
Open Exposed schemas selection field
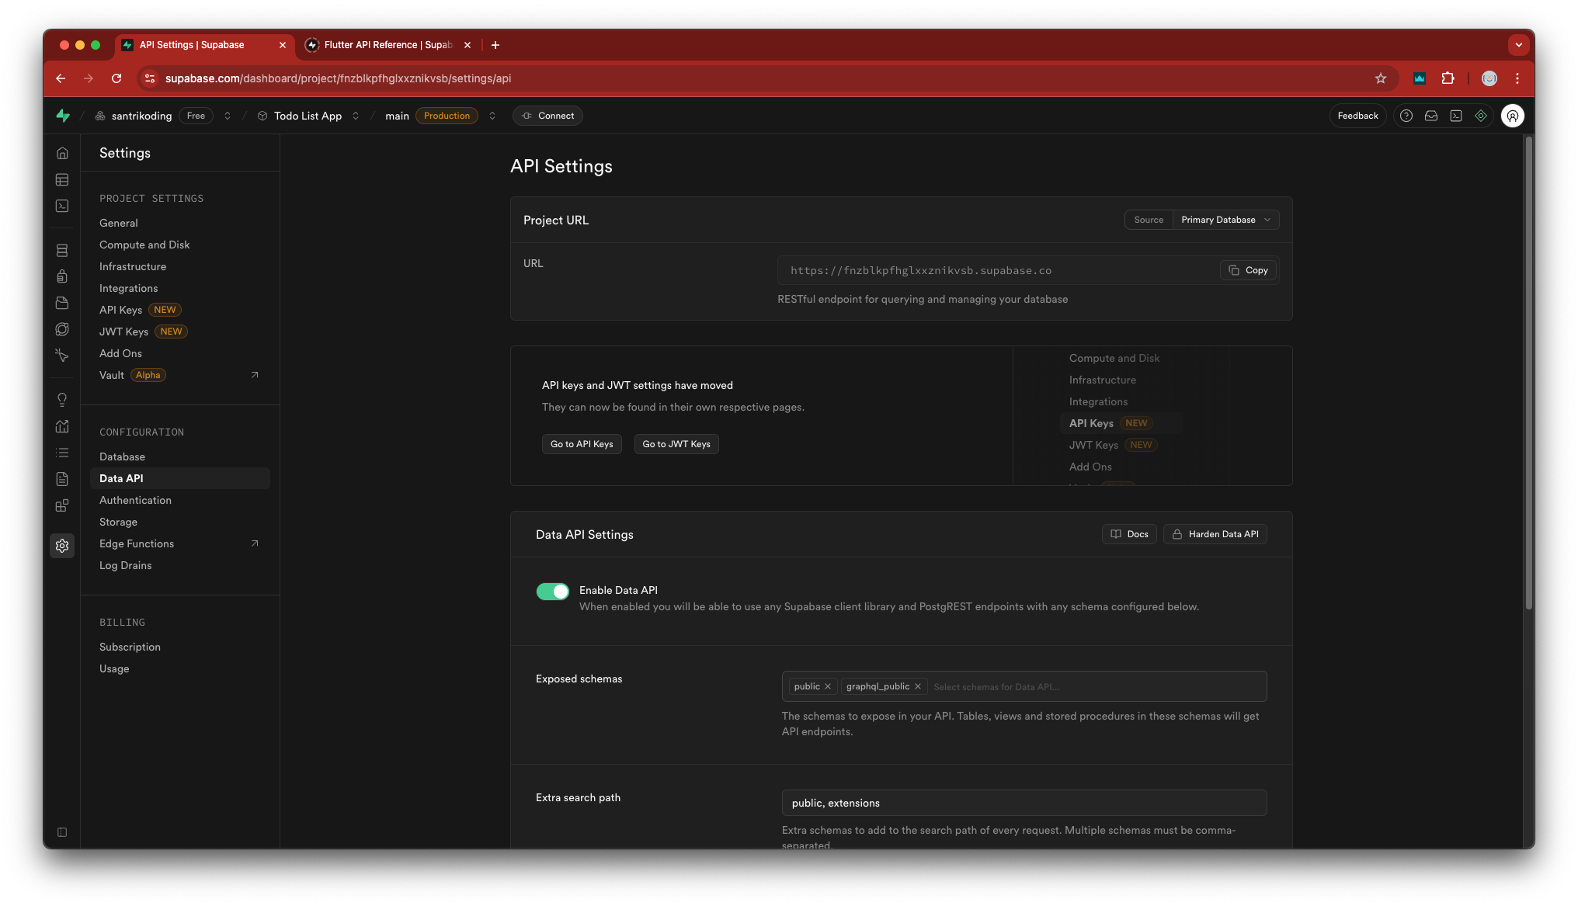[1024, 686]
